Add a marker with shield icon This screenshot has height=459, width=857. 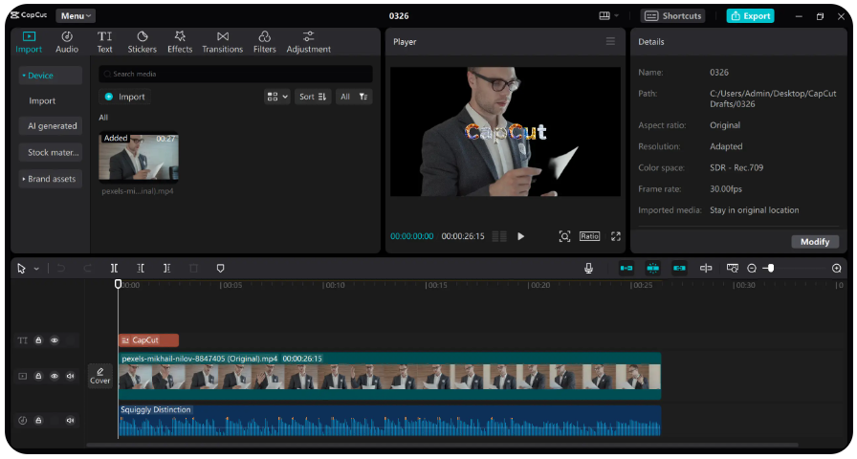[220, 269]
